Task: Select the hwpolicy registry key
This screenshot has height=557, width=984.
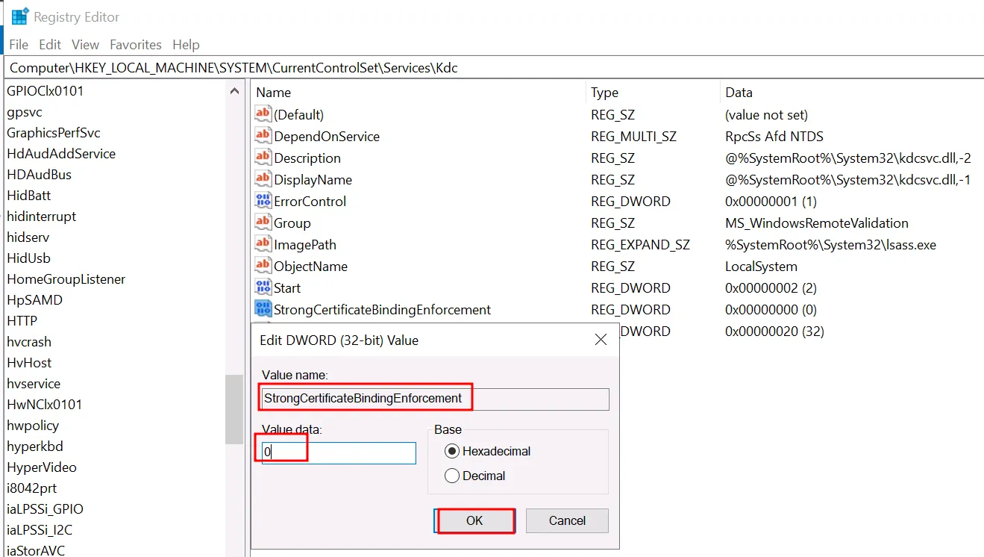Action: click(x=33, y=425)
